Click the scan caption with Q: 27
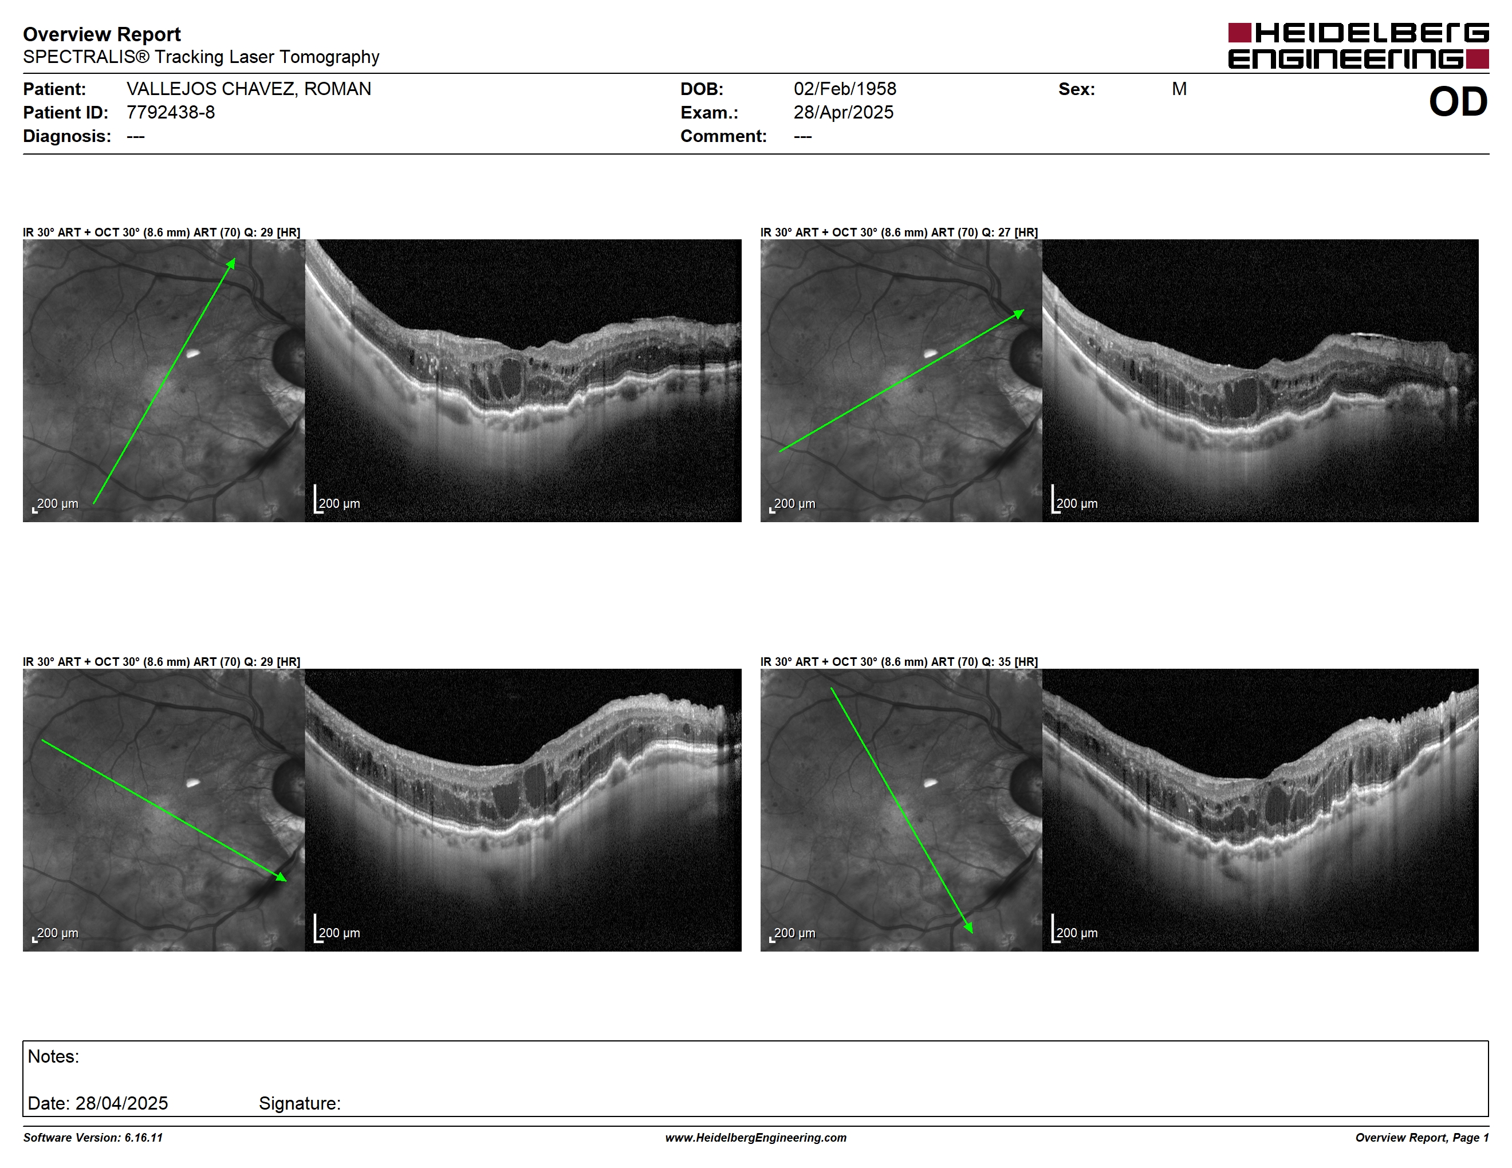 point(899,232)
